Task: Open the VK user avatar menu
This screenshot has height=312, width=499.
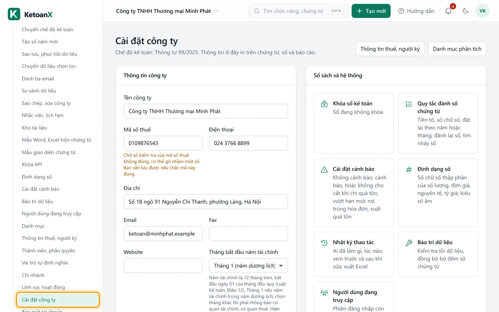Action: tap(482, 11)
